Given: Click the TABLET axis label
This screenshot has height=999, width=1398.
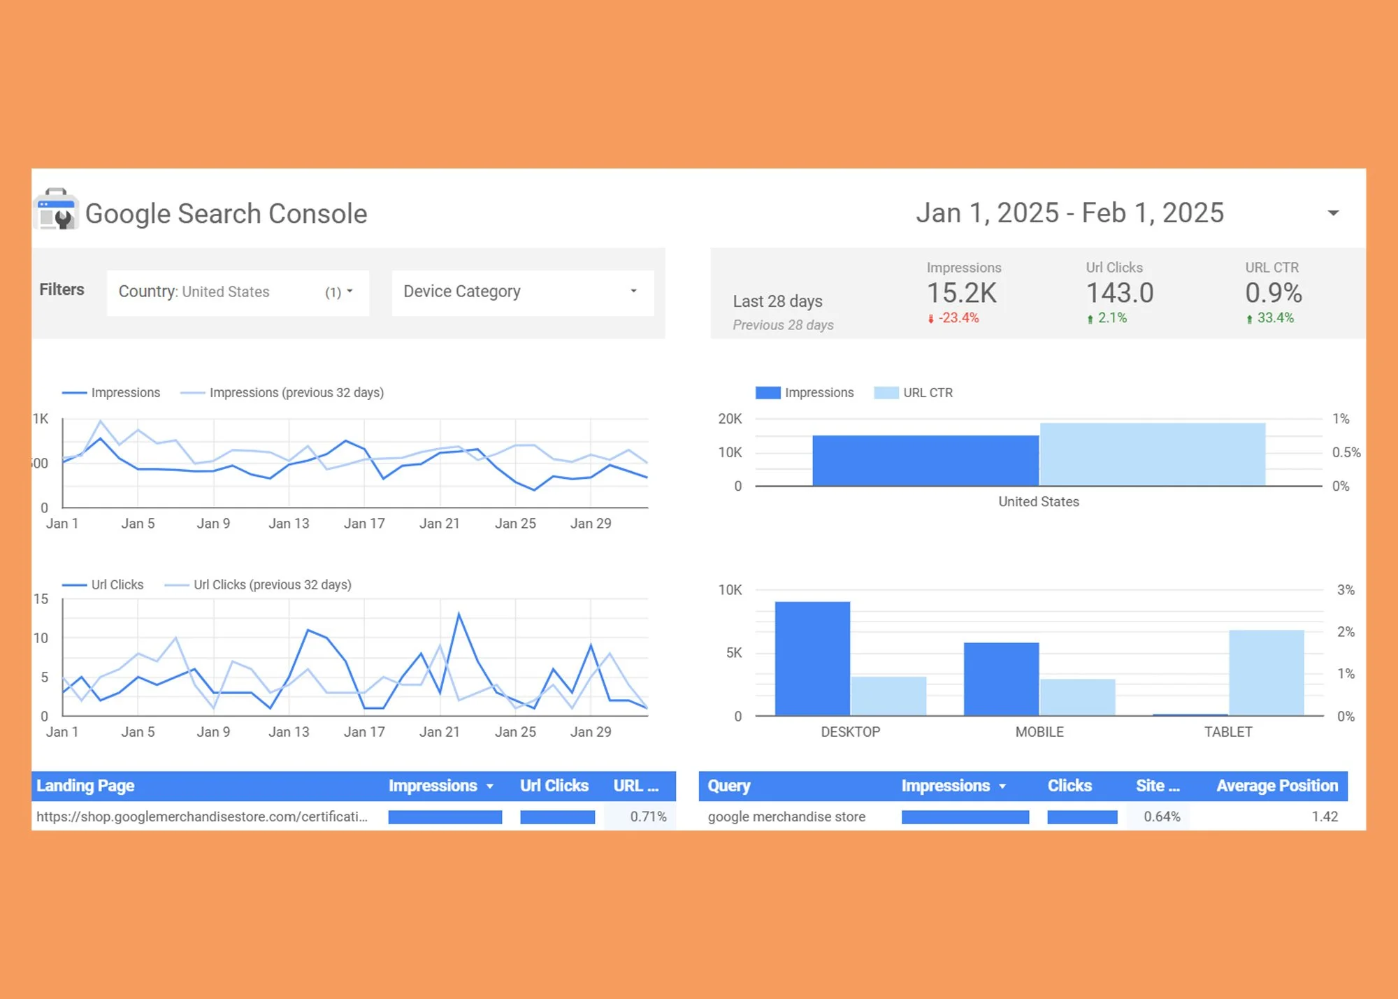Looking at the screenshot, I should click(1228, 732).
